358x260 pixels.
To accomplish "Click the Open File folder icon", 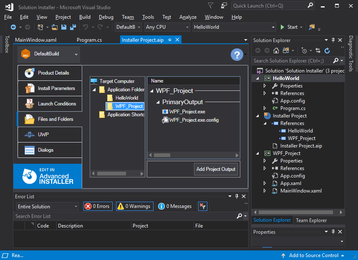I will point(55,27).
